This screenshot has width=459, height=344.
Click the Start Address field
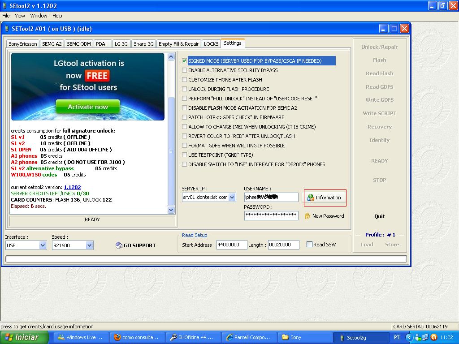click(x=232, y=245)
